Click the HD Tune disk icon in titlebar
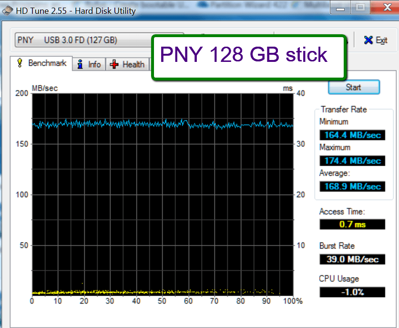399x328 pixels. pos(7,10)
